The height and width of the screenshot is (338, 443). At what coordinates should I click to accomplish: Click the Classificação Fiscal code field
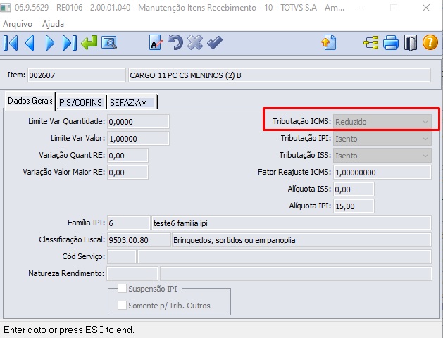139,240
